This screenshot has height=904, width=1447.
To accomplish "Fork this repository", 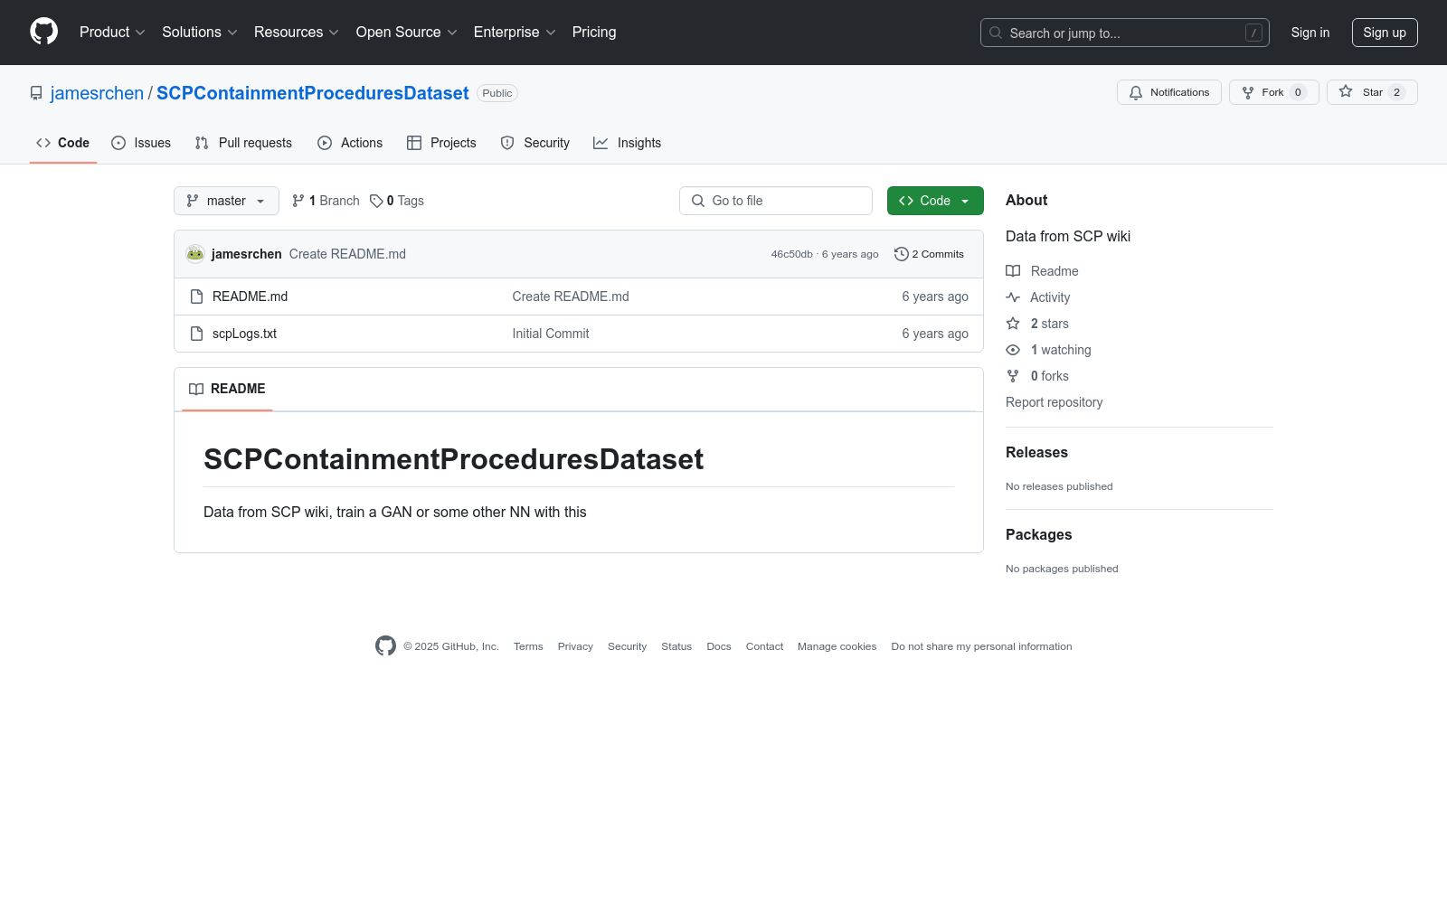I will pos(1274,92).
